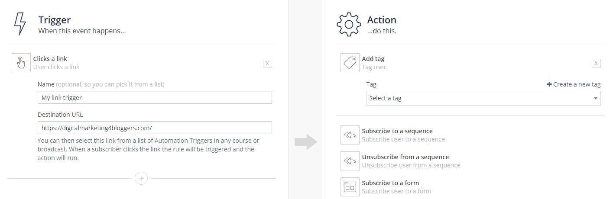
Task: Click the hand pointer Clicks a link icon
Action: coord(21,63)
